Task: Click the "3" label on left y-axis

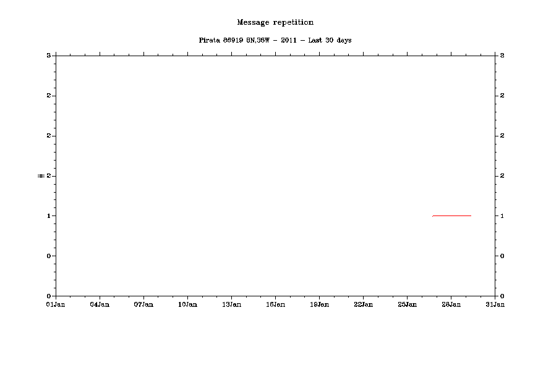Action: coord(48,56)
